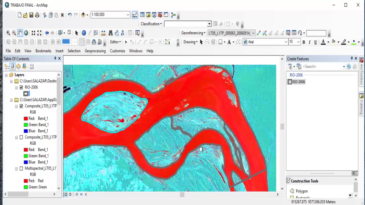The height and width of the screenshot is (205, 365).
Task: Select the Zoom In tool
Action: pyautogui.click(x=8, y=33)
